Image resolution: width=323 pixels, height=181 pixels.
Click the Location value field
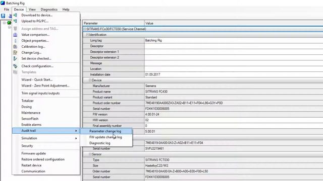[x=234, y=69]
